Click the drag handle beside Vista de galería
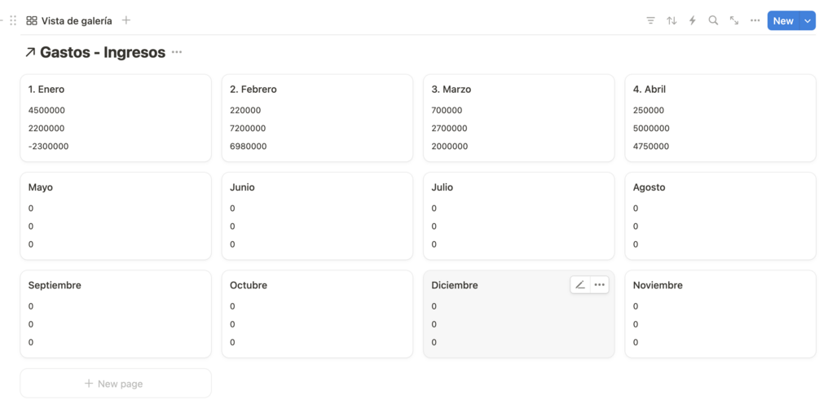Screen dimensions: 819x404 (x=13, y=20)
